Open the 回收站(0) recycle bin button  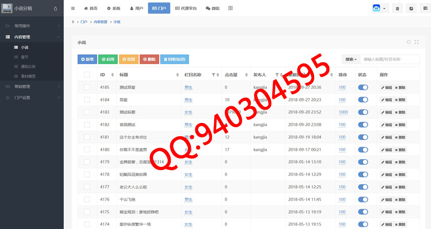(x=174, y=59)
